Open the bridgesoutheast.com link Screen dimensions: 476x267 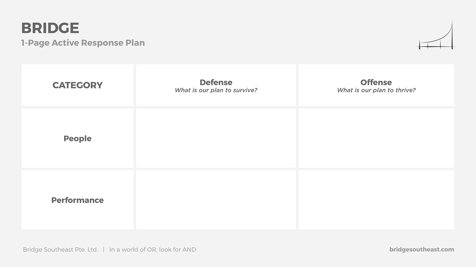click(422, 250)
